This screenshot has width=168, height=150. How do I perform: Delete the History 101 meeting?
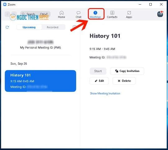[x=124, y=81]
